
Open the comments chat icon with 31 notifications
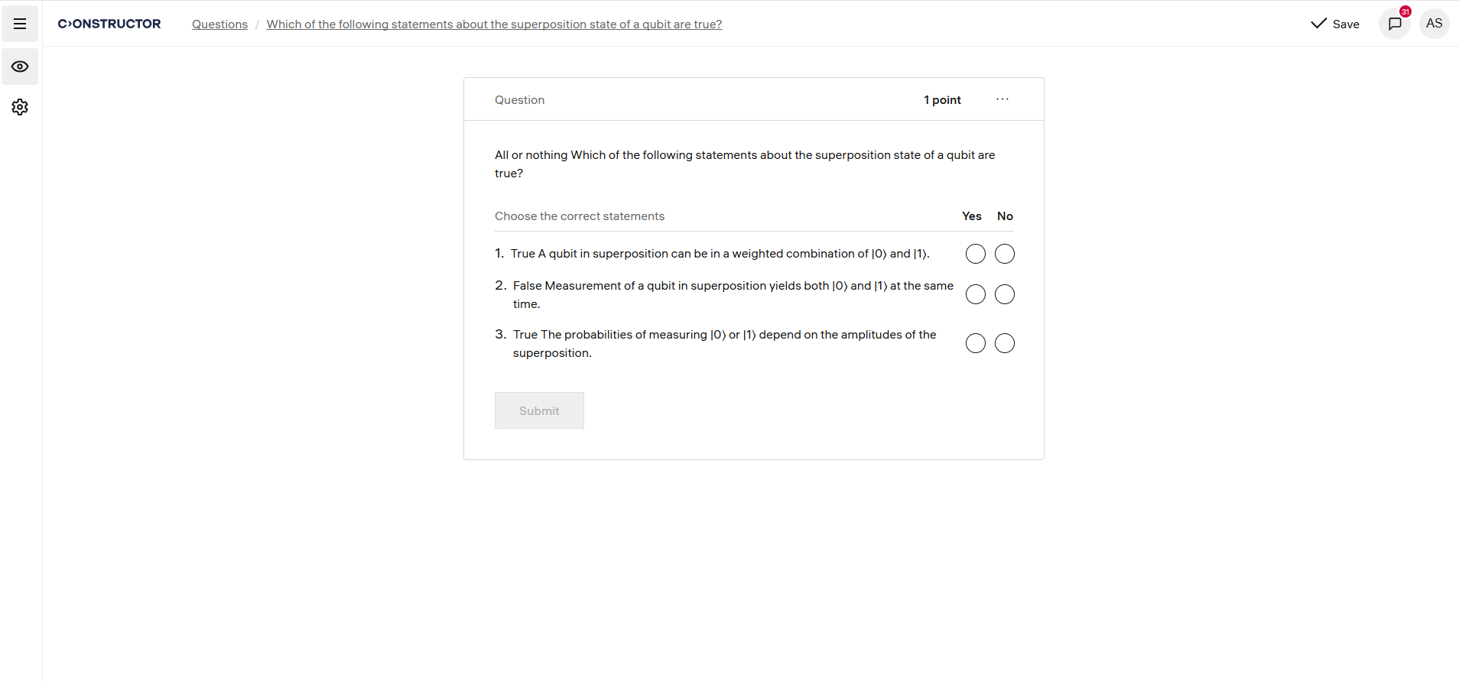[1393, 24]
